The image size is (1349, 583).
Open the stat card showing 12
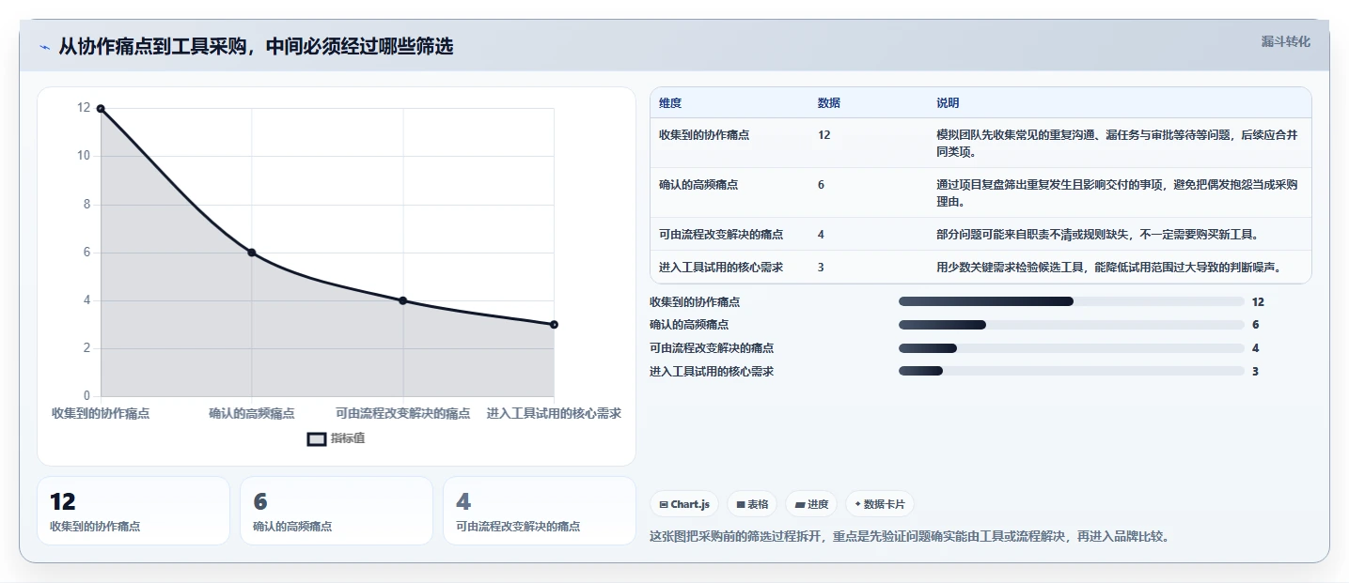click(133, 511)
